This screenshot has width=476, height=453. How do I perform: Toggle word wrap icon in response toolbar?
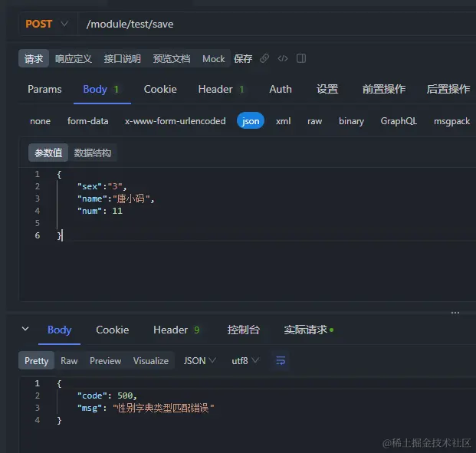coord(281,361)
